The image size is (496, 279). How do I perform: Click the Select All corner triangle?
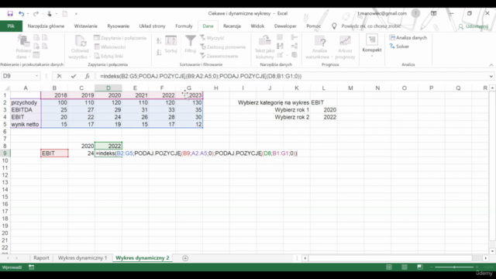[x=6, y=88]
